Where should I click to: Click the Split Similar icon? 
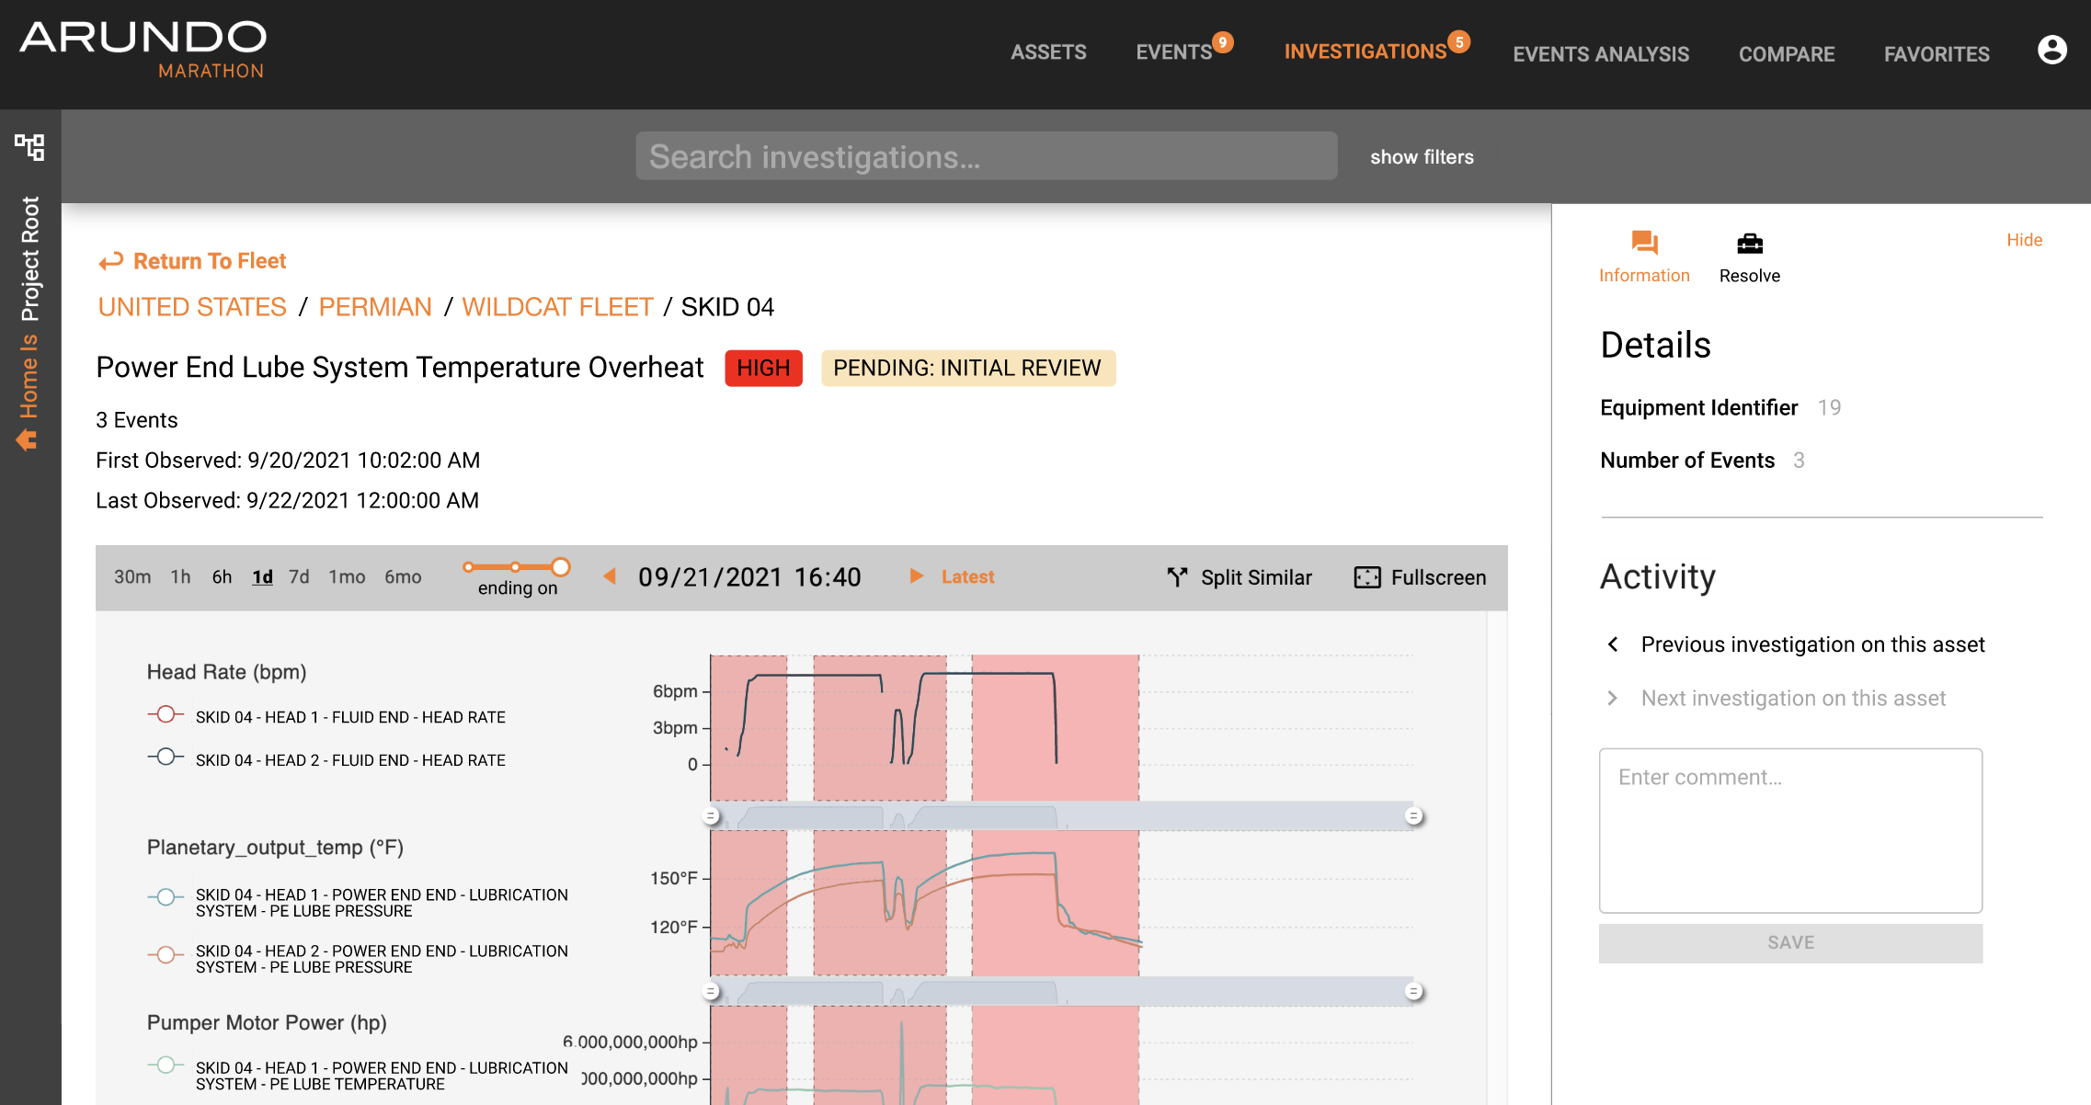pyautogui.click(x=1177, y=577)
